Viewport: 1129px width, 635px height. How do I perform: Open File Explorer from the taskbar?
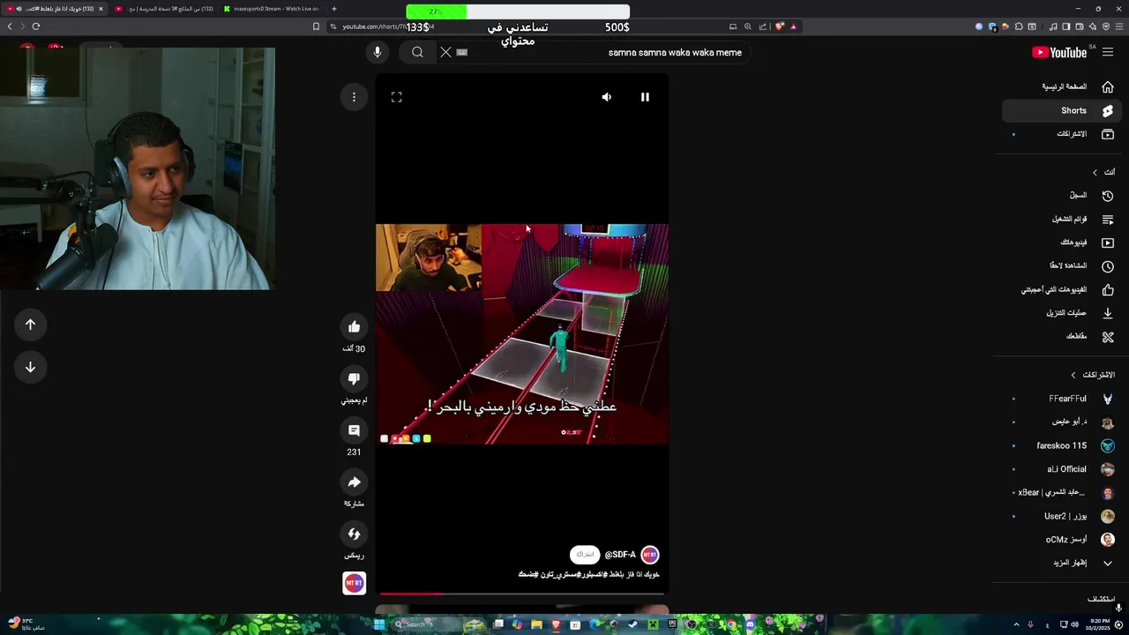click(x=536, y=624)
